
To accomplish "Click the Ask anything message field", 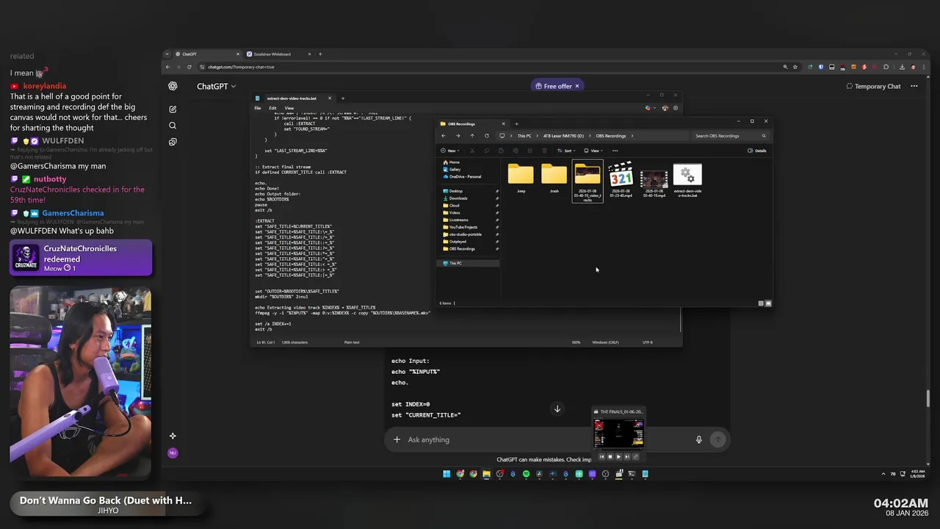I will 547,439.
